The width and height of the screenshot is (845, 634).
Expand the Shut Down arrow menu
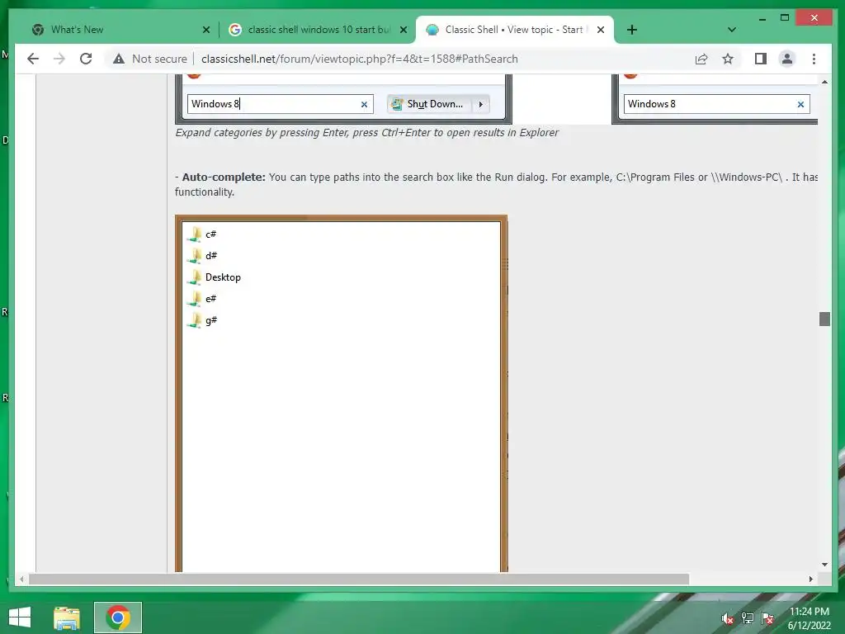481,104
